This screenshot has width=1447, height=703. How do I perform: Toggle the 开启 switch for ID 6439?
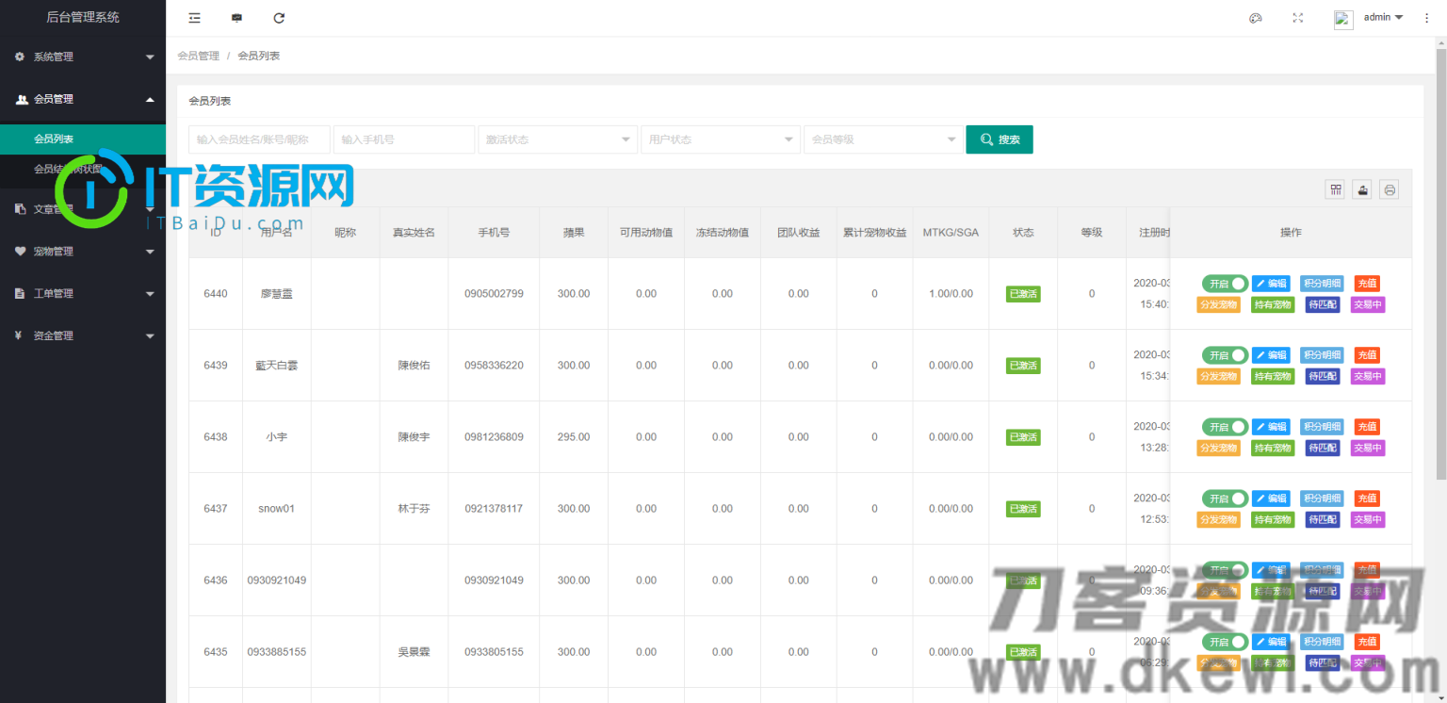(x=1225, y=354)
